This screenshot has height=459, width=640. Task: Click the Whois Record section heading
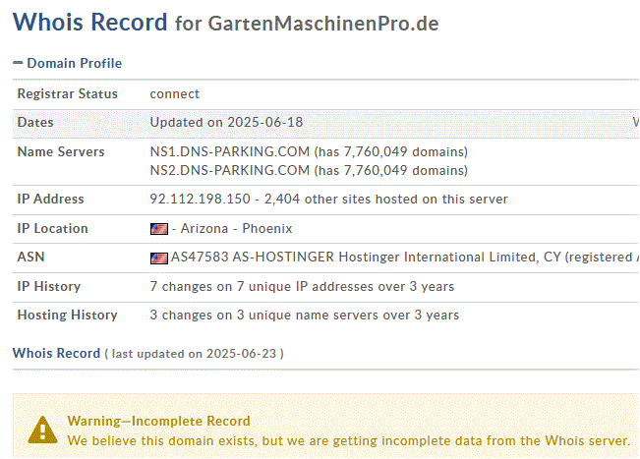pos(56,353)
